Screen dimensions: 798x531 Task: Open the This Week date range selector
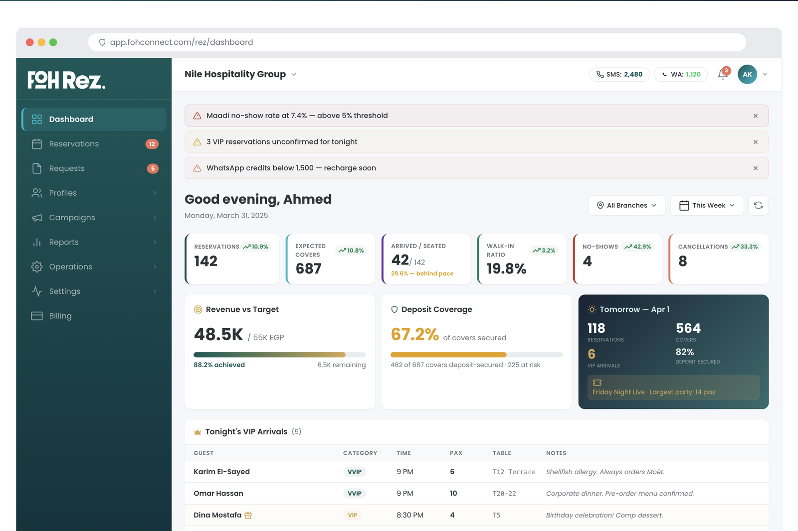707,205
